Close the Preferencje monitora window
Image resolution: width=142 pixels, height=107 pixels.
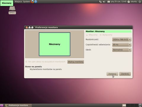coord(27,27)
